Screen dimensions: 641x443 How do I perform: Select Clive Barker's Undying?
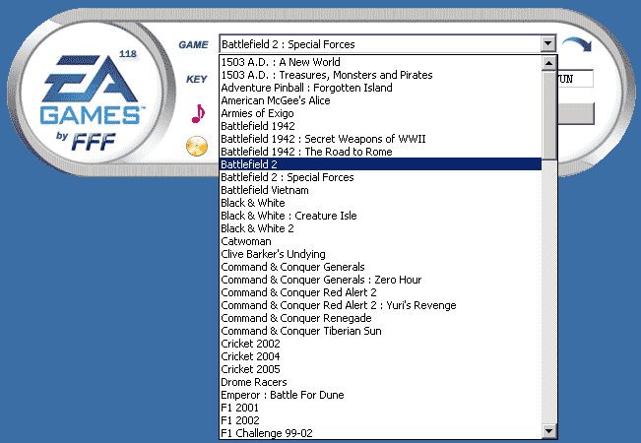click(379, 254)
